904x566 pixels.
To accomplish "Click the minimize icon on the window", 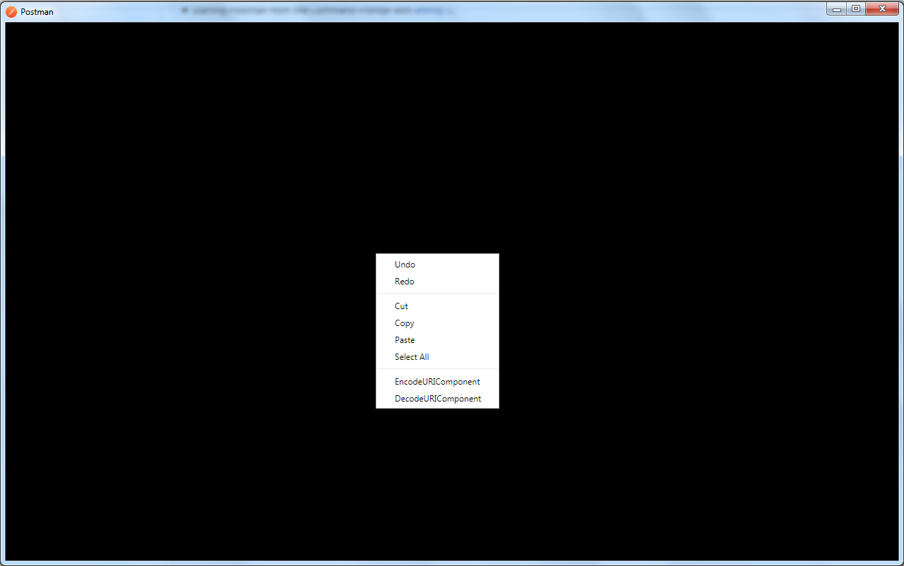I will pyautogui.click(x=836, y=8).
